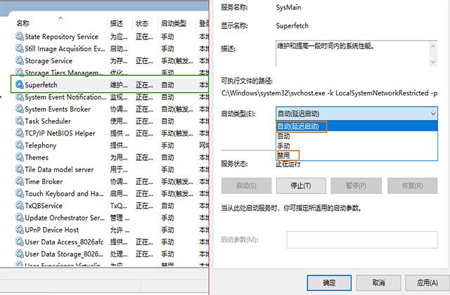This screenshot has height=295, width=450.
Task: Select the Time Broker row
Action: pyautogui.click(x=112, y=181)
